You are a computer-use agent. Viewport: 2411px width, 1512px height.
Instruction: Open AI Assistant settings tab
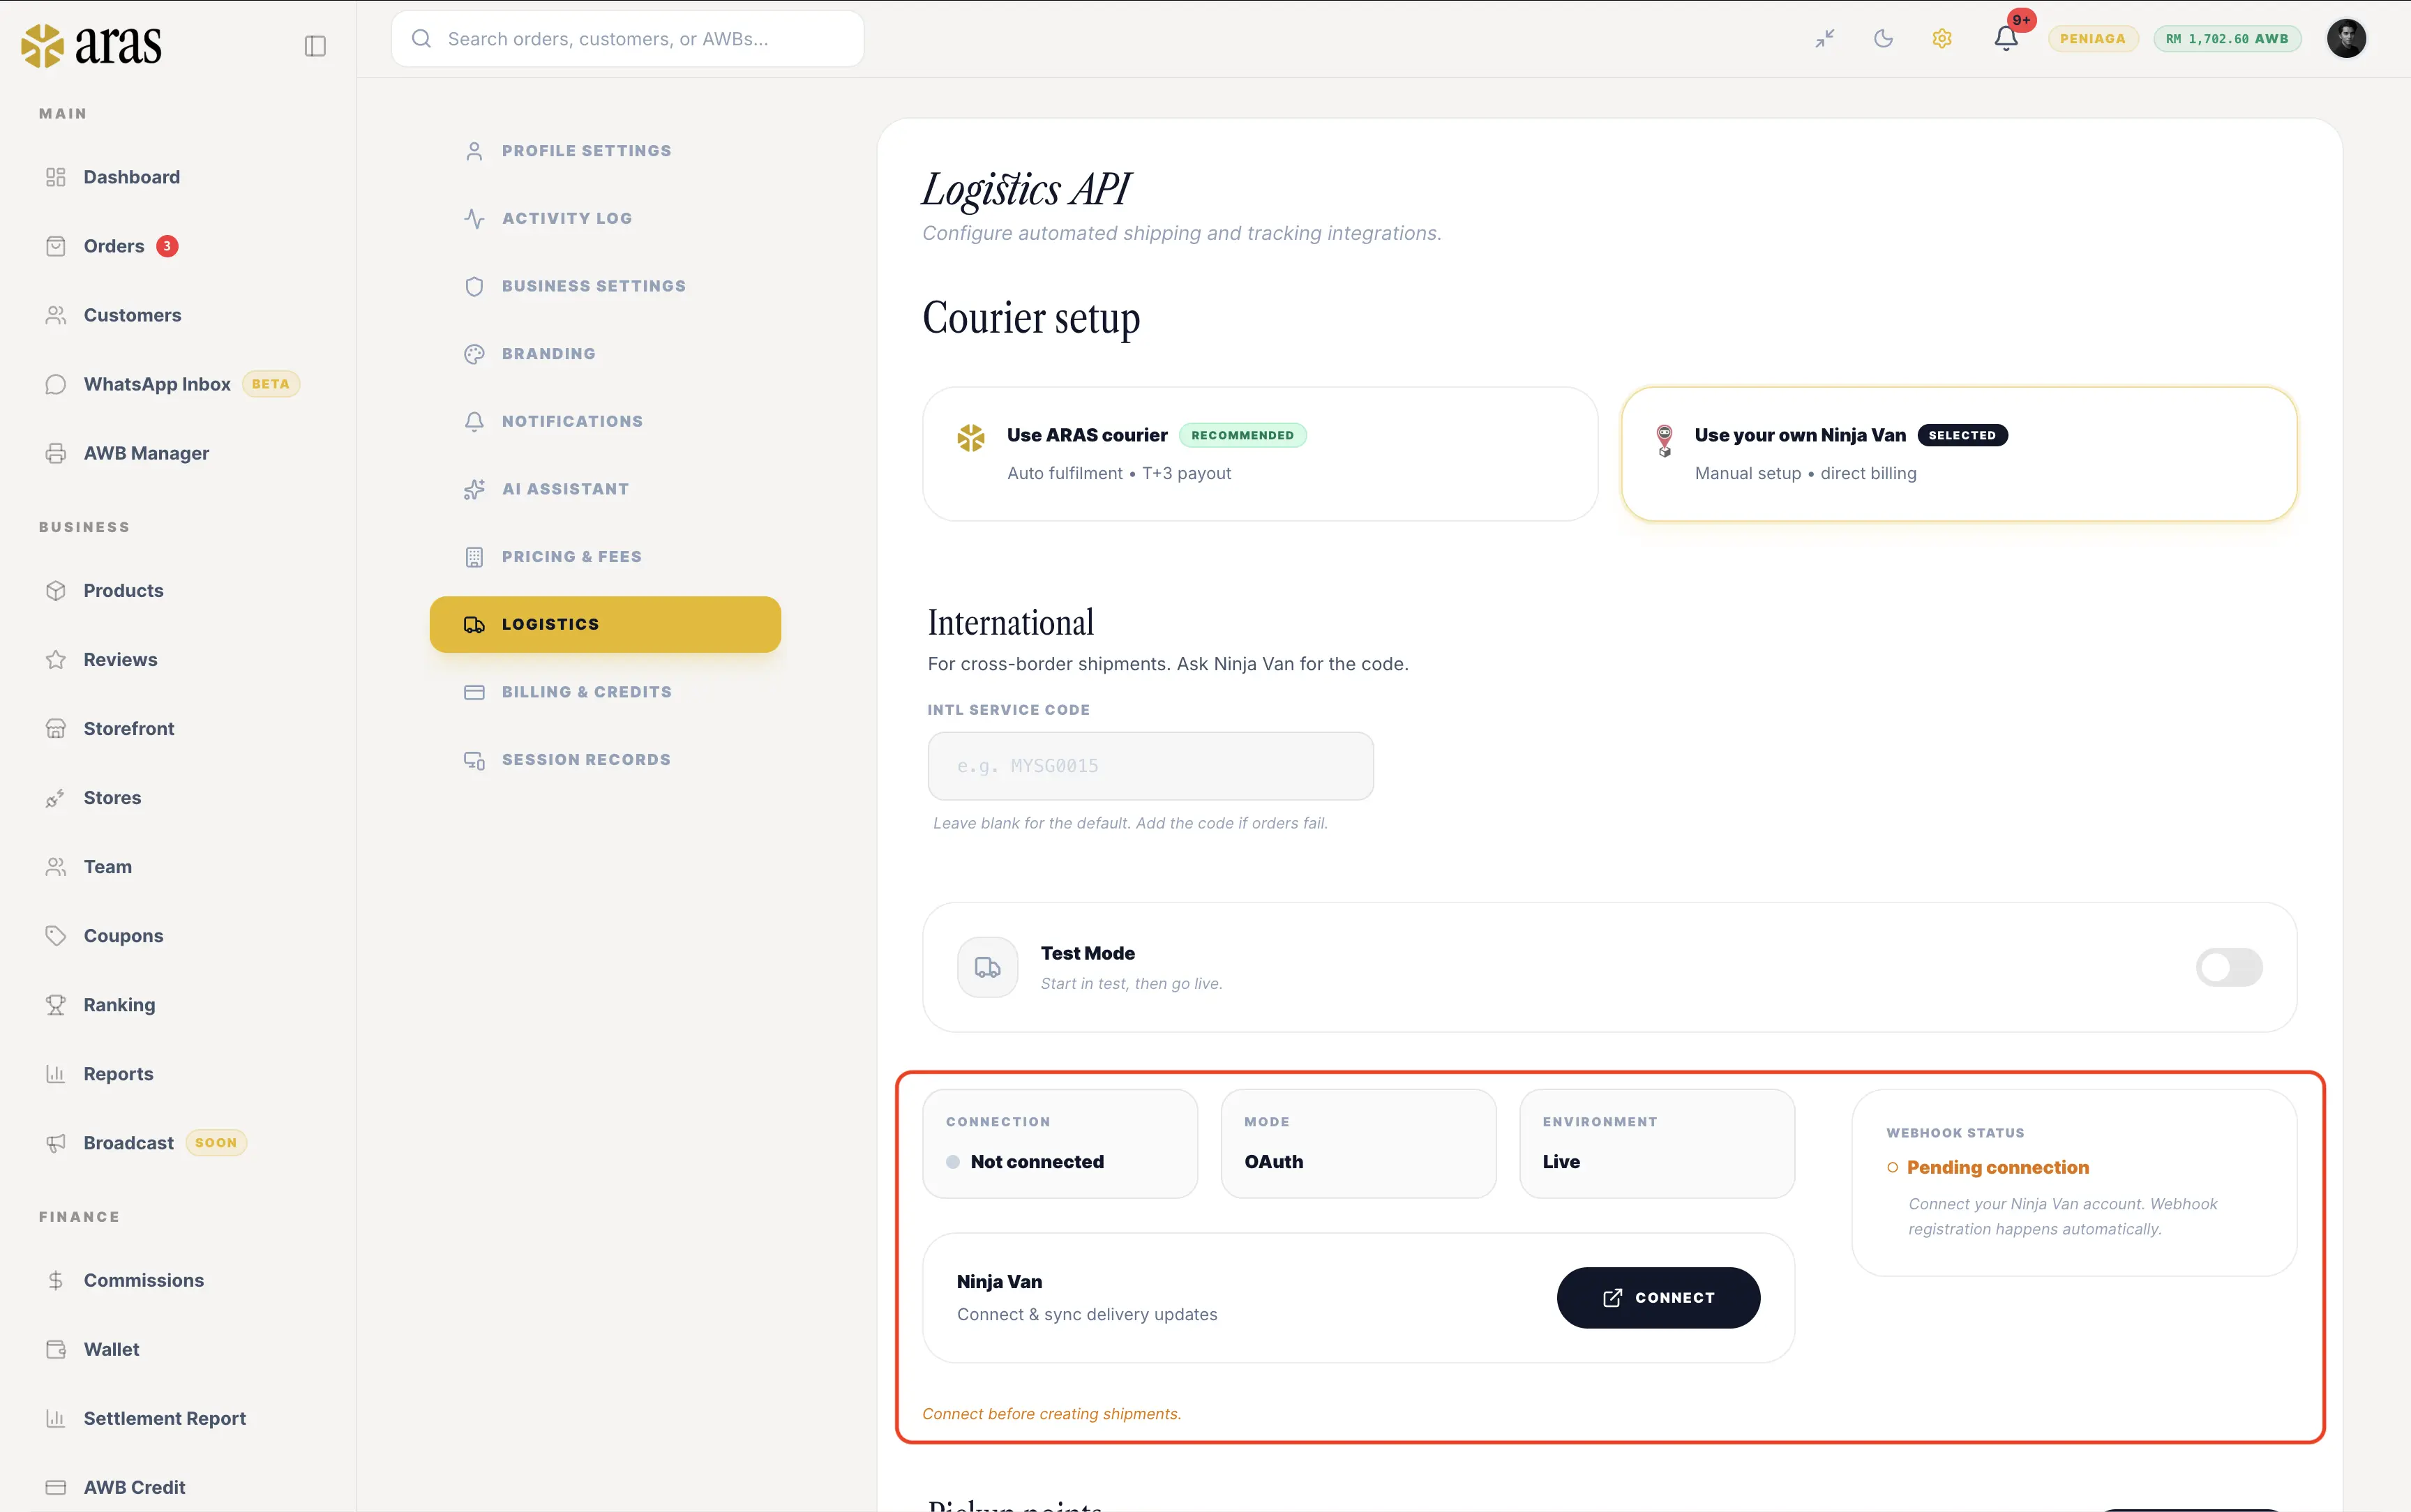[605, 489]
